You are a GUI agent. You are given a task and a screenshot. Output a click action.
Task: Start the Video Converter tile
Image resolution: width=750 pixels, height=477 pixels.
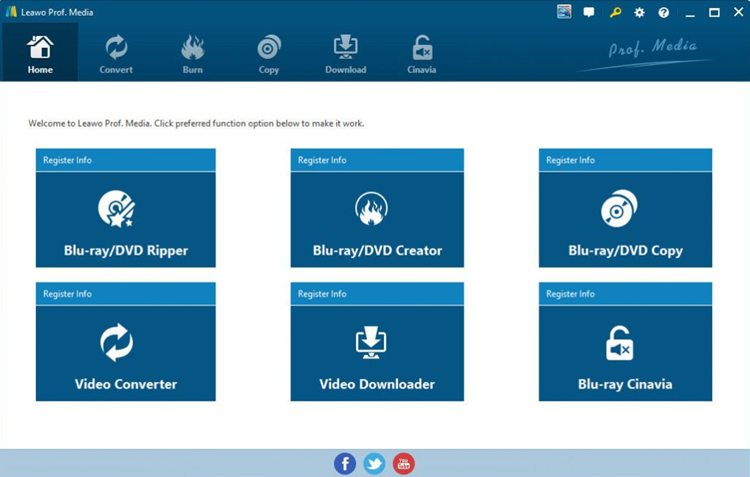click(x=125, y=353)
